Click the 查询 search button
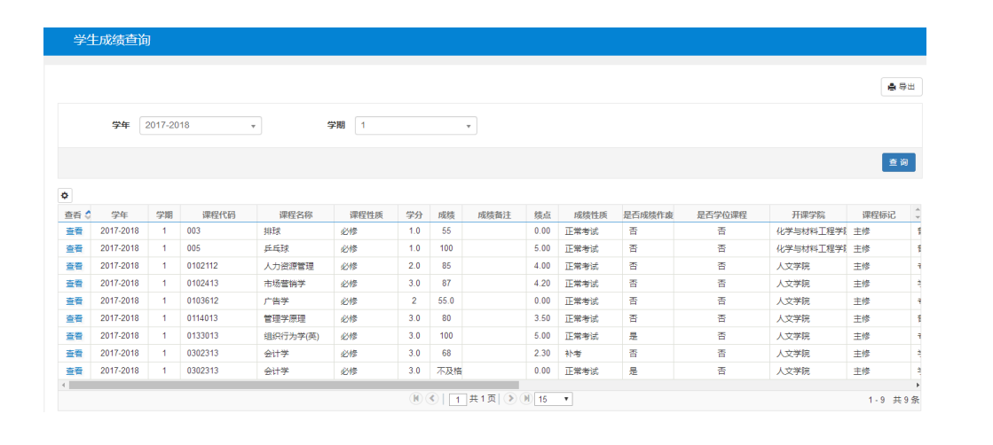 click(898, 162)
